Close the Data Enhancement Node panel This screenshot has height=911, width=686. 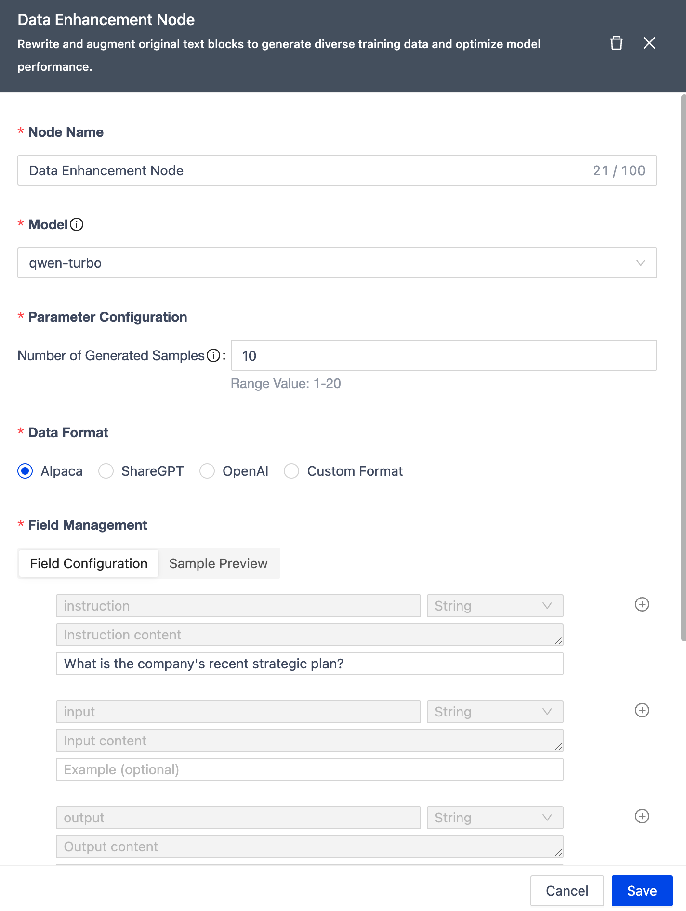tap(649, 43)
